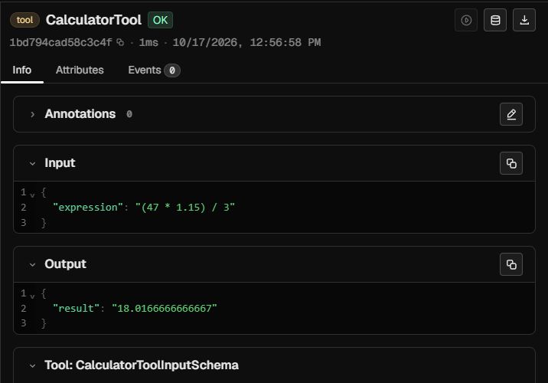The height and width of the screenshot is (383, 548).
Task: Click the tool type badge
Action: click(x=24, y=20)
